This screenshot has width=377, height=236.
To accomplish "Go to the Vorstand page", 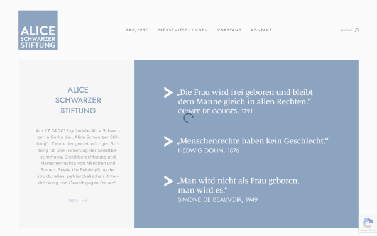I will click(229, 30).
